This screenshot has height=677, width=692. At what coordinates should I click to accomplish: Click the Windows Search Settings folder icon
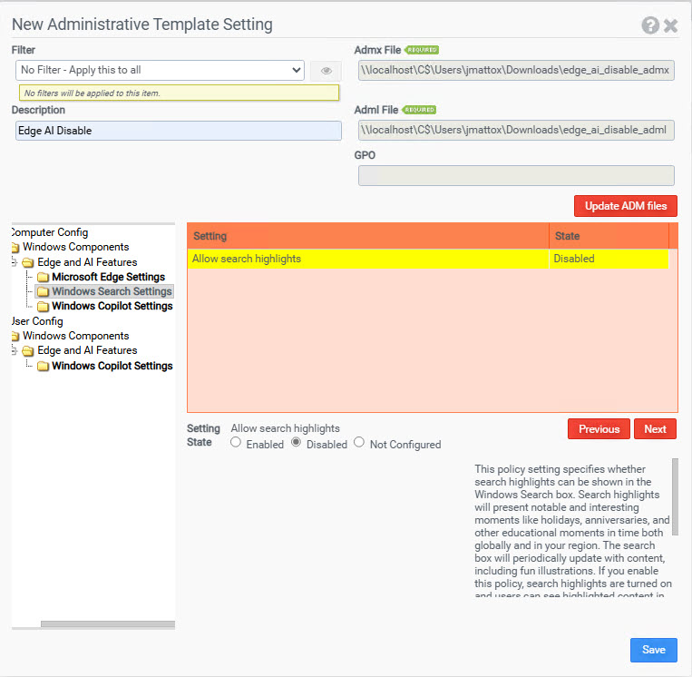pos(43,291)
